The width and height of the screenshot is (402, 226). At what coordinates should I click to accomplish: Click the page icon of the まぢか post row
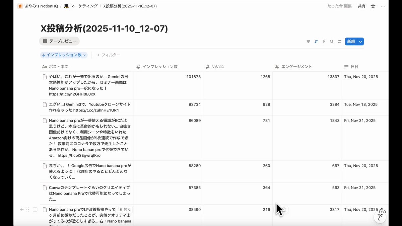click(45, 166)
